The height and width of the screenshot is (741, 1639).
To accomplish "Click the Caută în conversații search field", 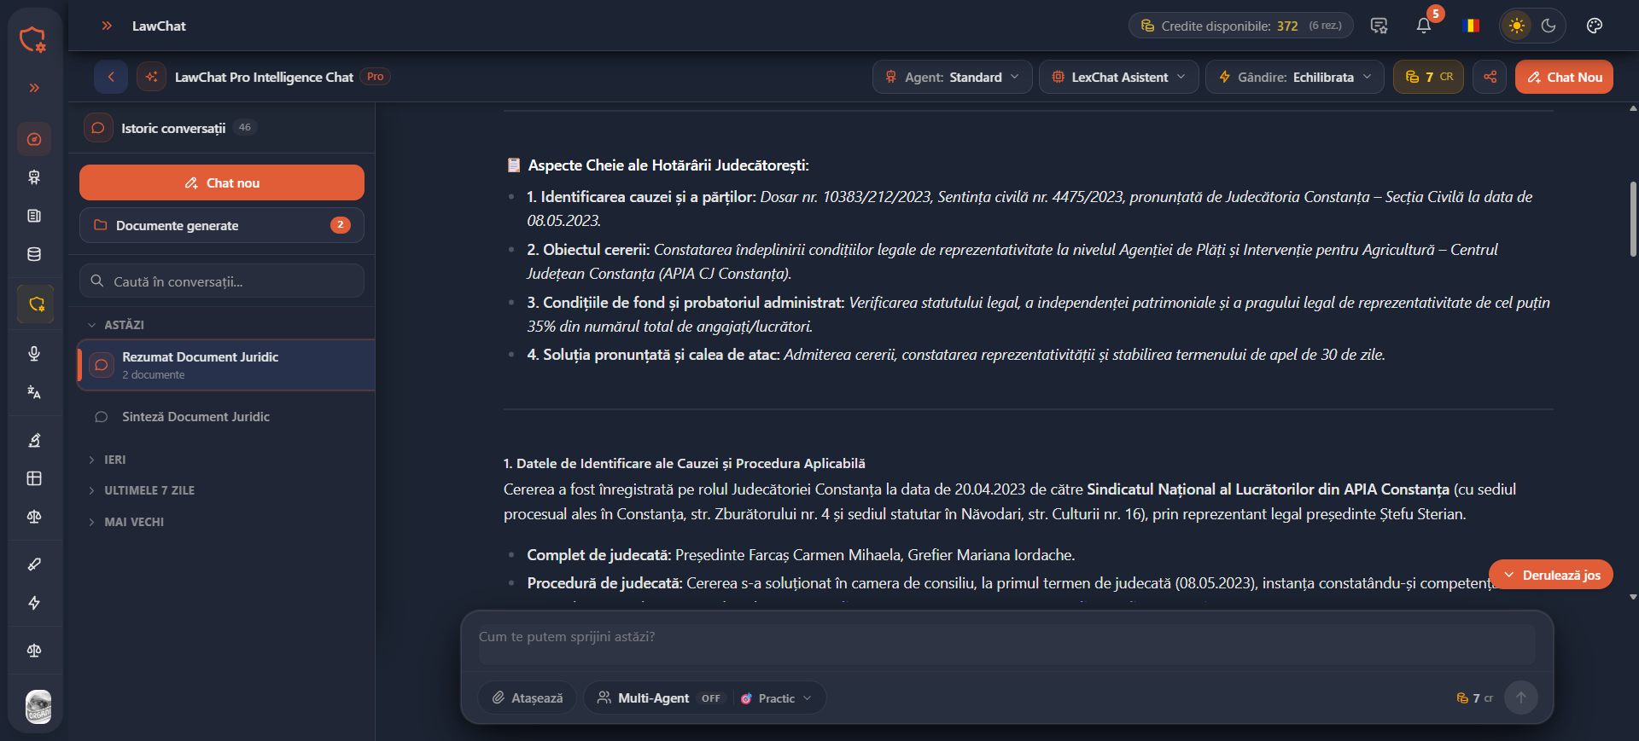I will click(x=222, y=281).
